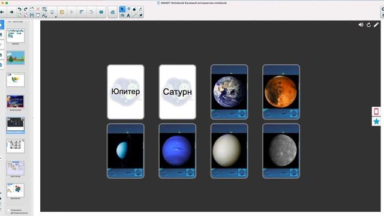The image size is (384, 216).
Task: Click the table tool next to Text
Action: click(122, 15)
